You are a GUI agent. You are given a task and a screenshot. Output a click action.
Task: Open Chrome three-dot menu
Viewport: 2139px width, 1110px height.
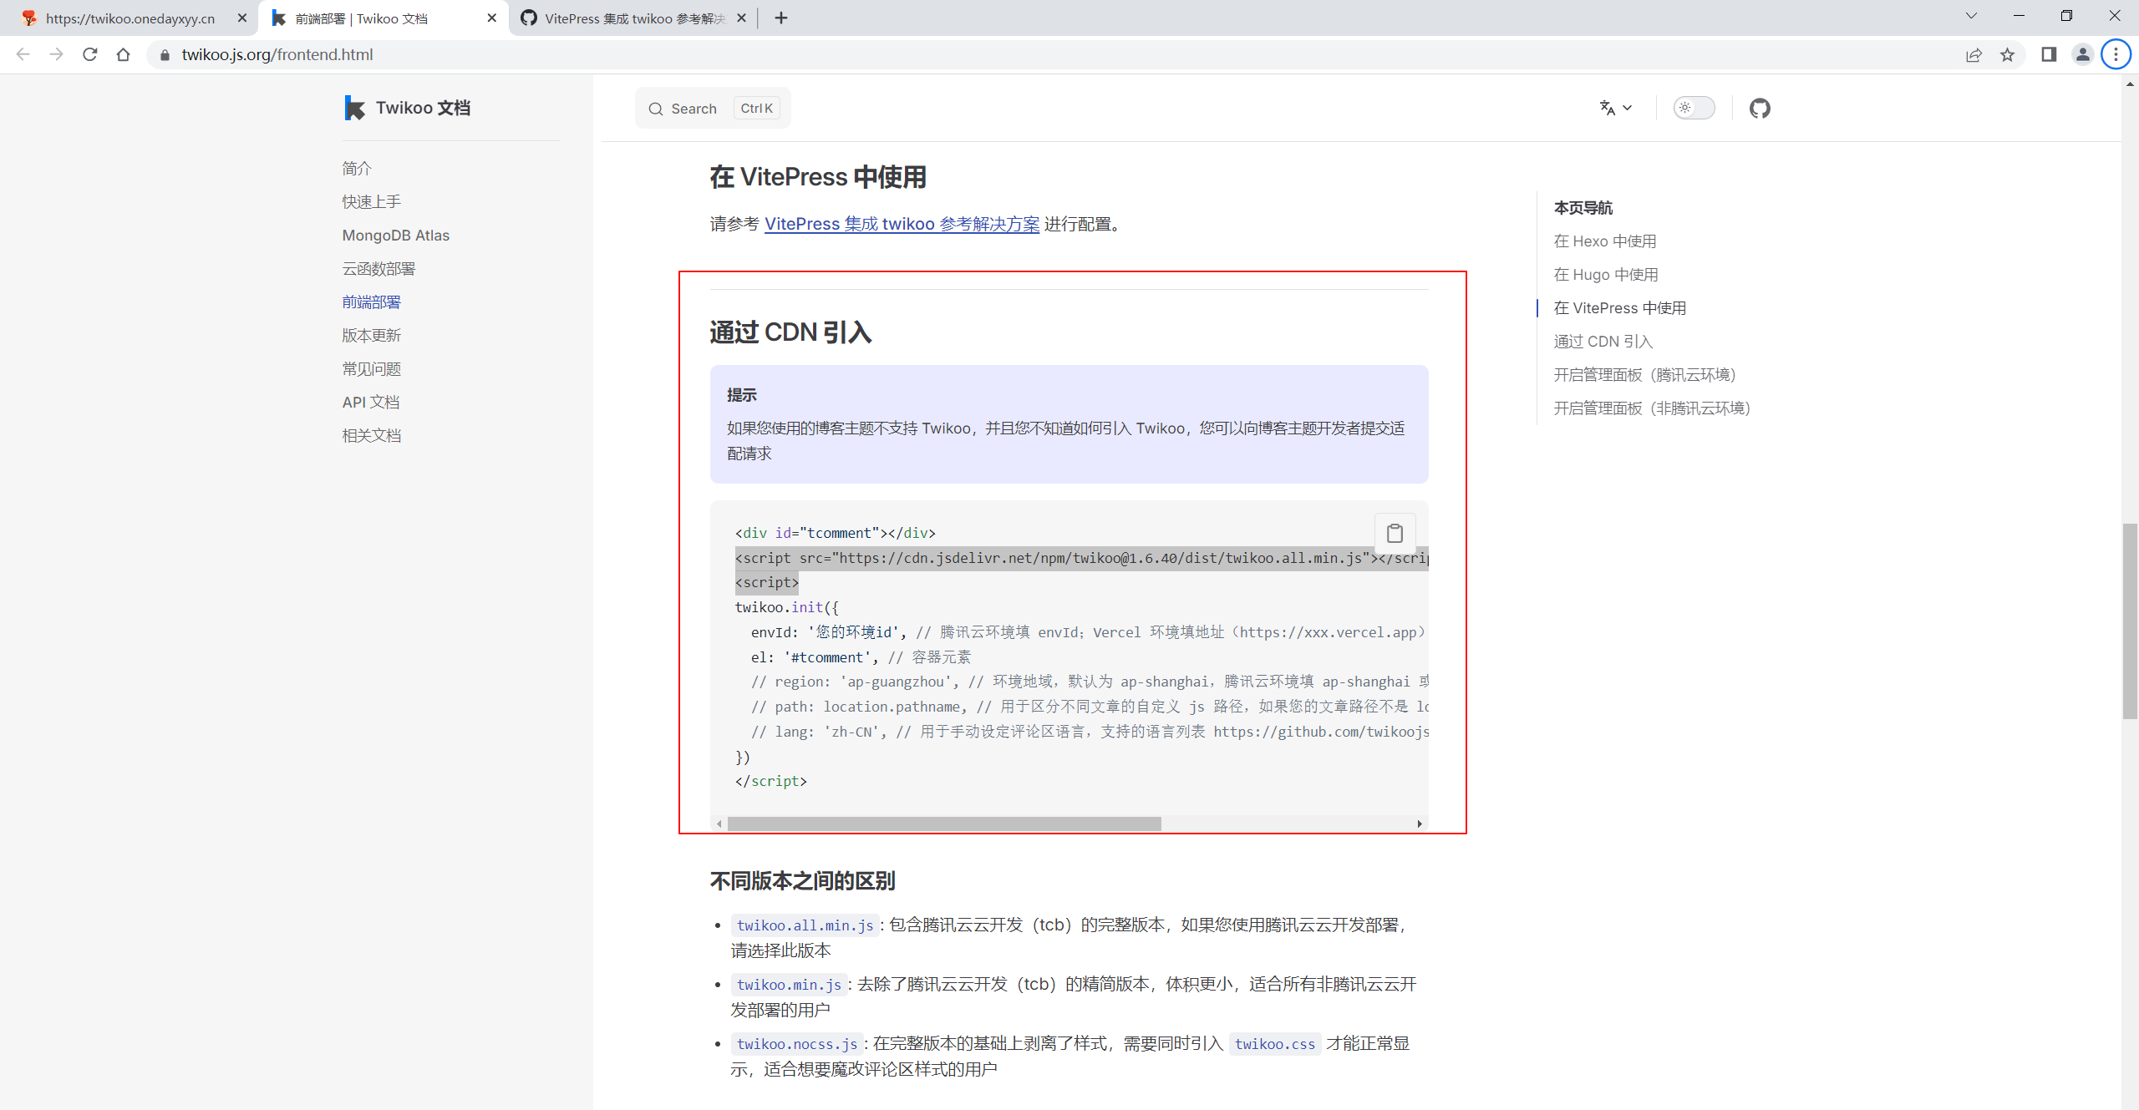(x=2116, y=54)
